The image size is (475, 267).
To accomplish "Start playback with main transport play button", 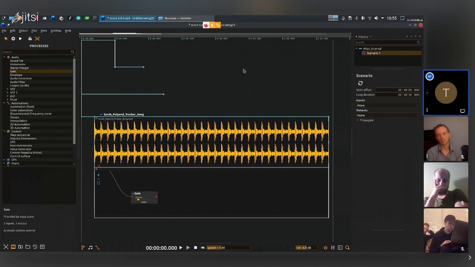I will pyautogui.click(x=181, y=248).
